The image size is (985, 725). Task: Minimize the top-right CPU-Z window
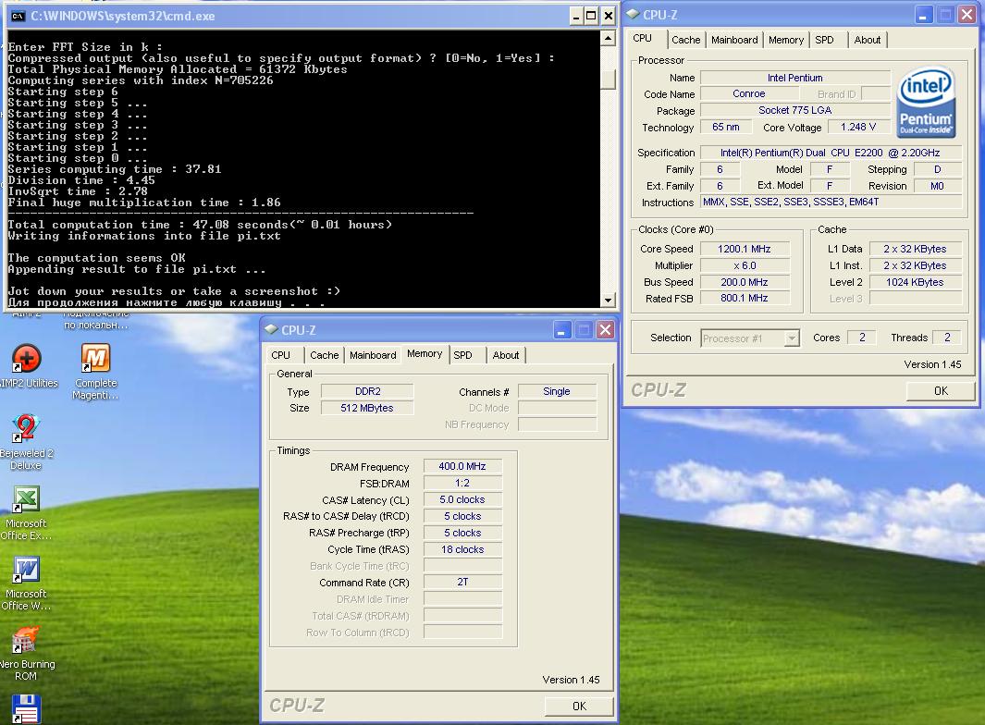click(x=923, y=15)
